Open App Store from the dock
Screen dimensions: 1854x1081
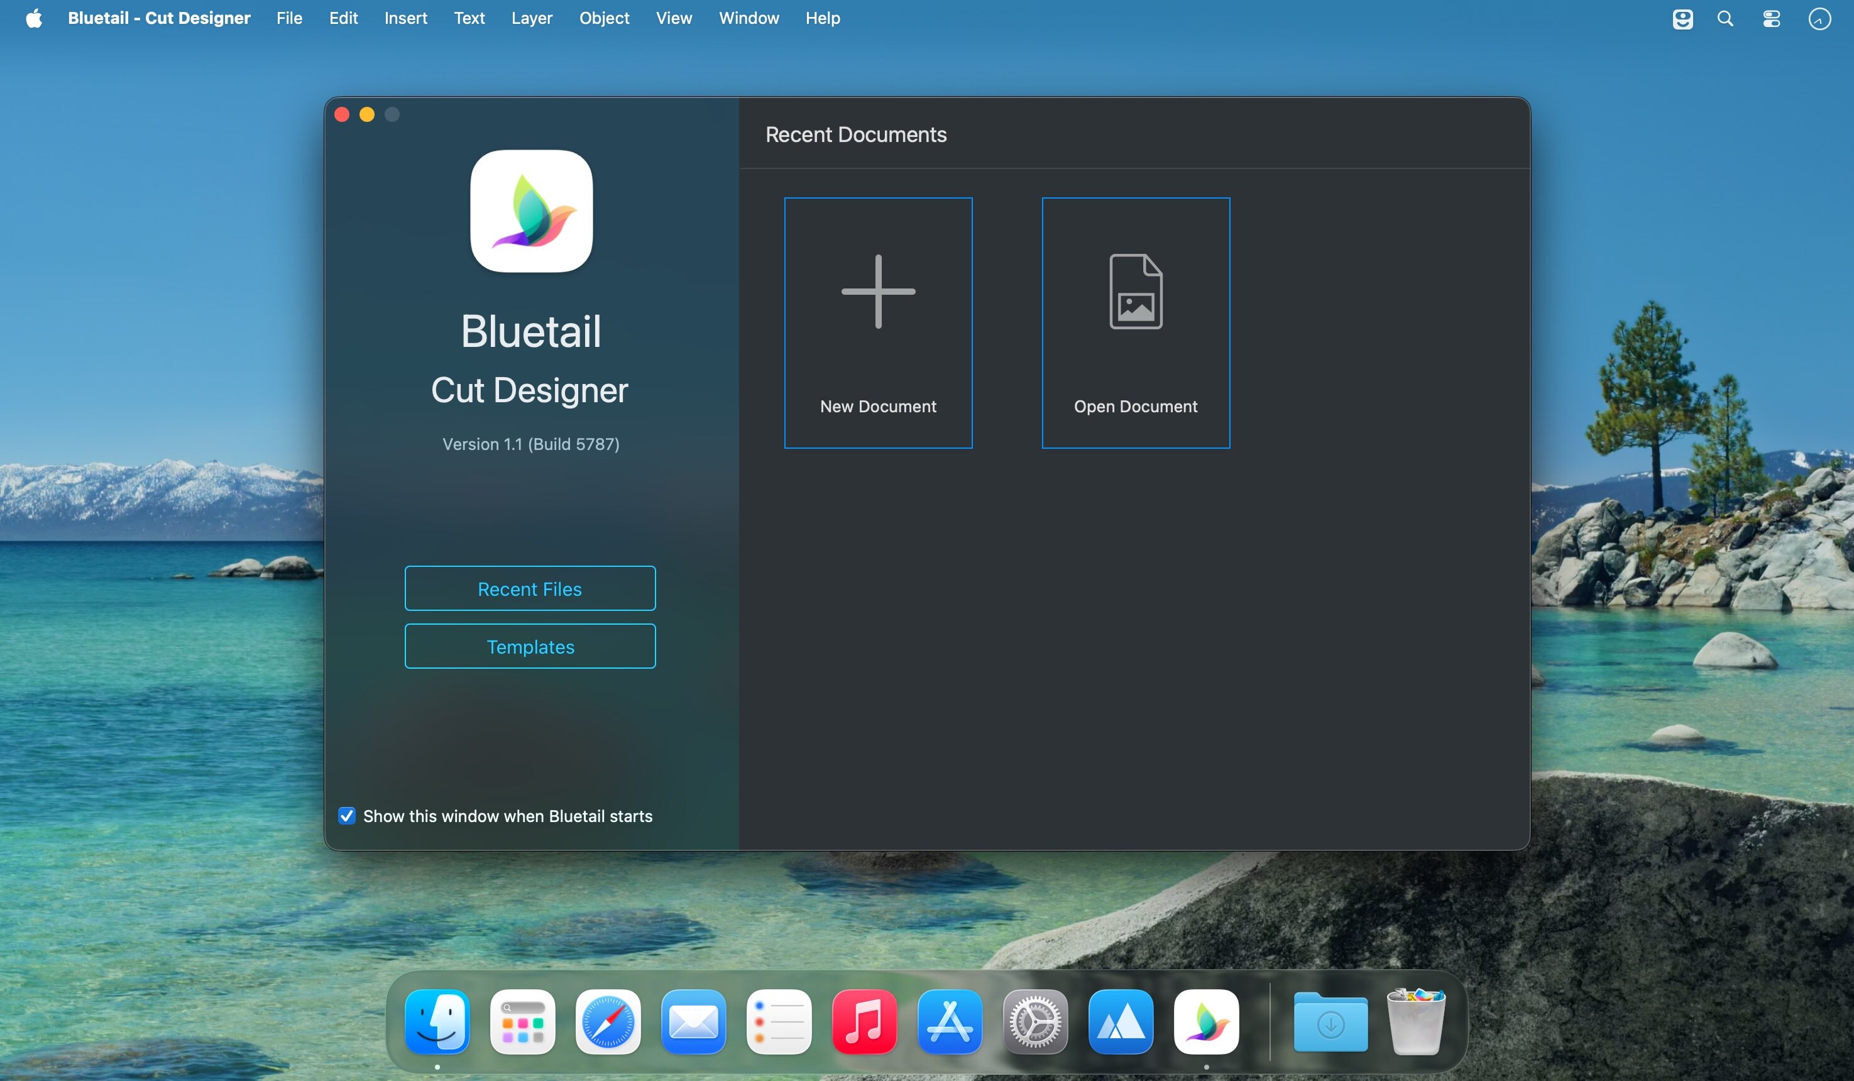click(950, 1021)
